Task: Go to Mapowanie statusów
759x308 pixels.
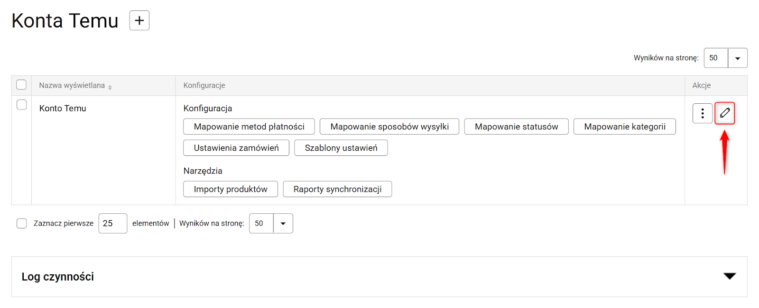Action: 516,127
